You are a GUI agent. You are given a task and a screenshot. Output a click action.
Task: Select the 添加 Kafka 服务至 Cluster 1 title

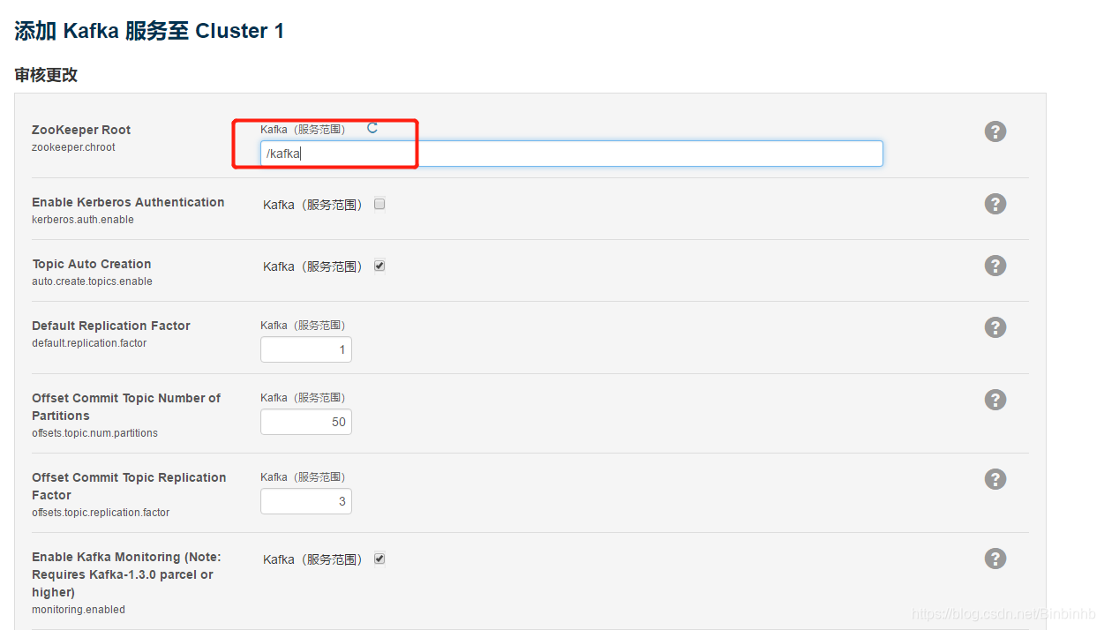149,31
